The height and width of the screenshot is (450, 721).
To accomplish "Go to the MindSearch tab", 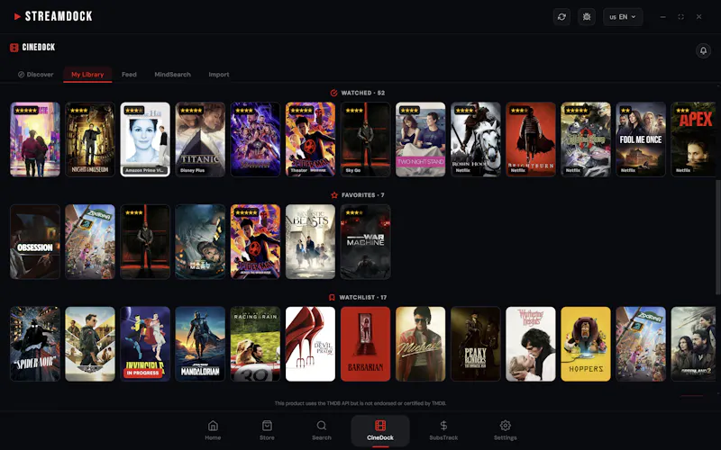I will [x=172, y=75].
